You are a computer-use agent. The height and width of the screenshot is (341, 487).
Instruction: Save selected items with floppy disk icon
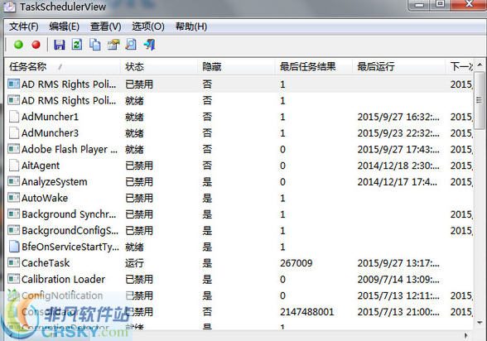(x=60, y=45)
